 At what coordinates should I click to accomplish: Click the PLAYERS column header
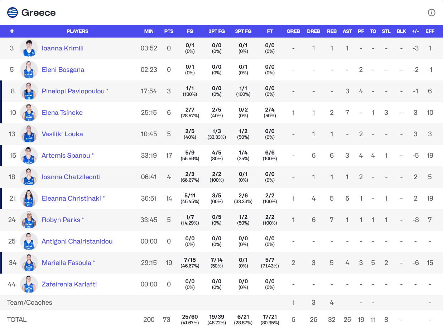(x=77, y=31)
